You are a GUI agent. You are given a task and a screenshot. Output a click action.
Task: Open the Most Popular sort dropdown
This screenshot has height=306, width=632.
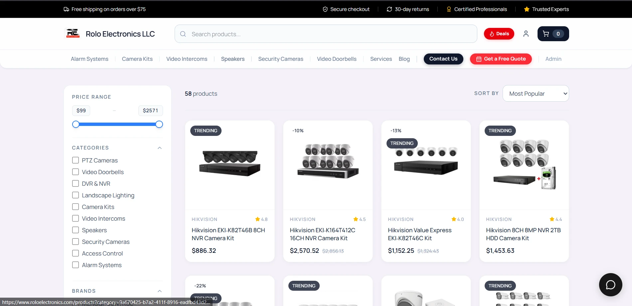point(536,94)
